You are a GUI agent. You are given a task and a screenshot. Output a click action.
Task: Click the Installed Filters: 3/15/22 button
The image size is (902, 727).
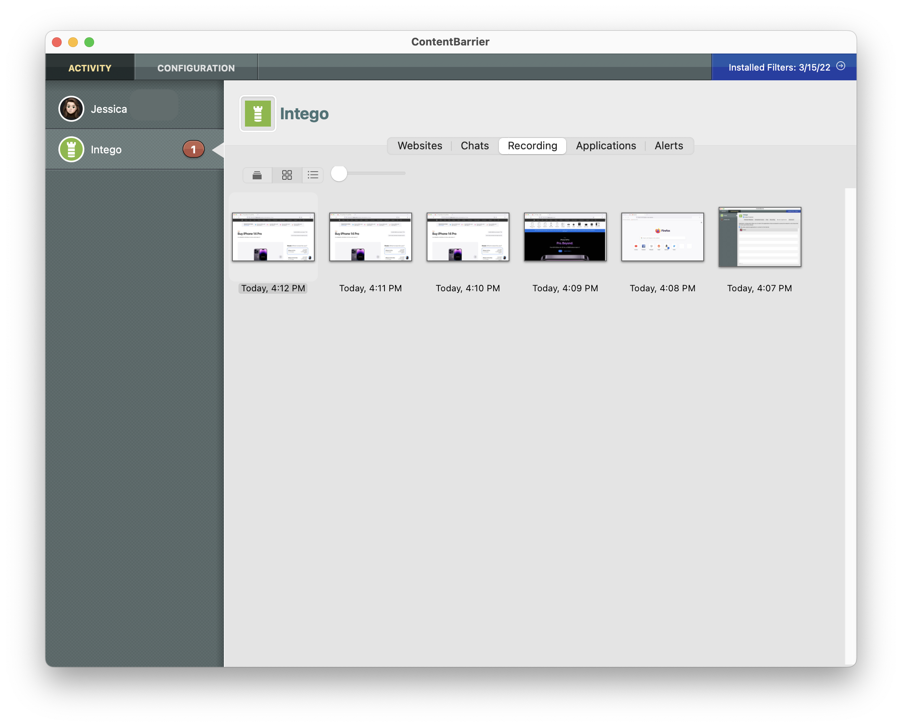784,67
